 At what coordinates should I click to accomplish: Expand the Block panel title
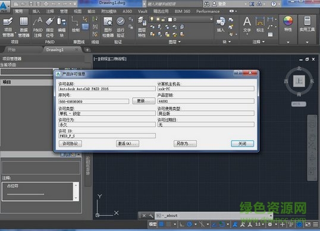coord(227,42)
